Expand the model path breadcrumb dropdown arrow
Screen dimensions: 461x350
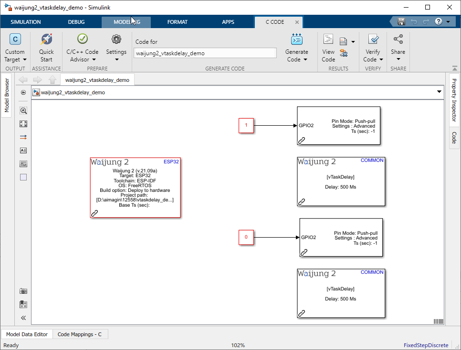[439, 92]
